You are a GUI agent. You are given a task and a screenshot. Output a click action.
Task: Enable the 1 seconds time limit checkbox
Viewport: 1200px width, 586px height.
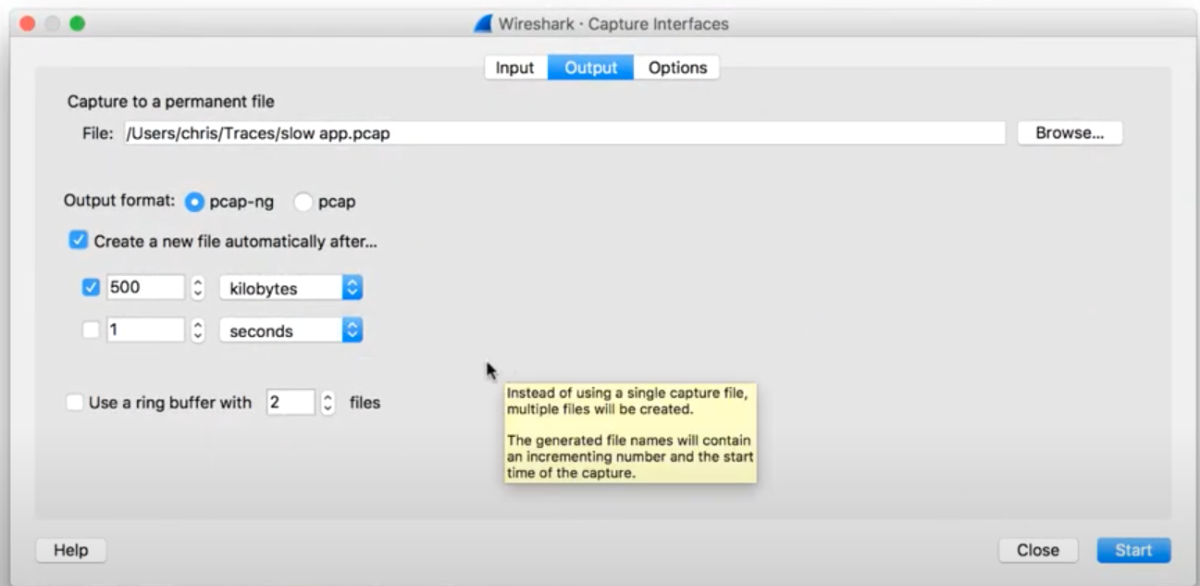click(x=91, y=330)
